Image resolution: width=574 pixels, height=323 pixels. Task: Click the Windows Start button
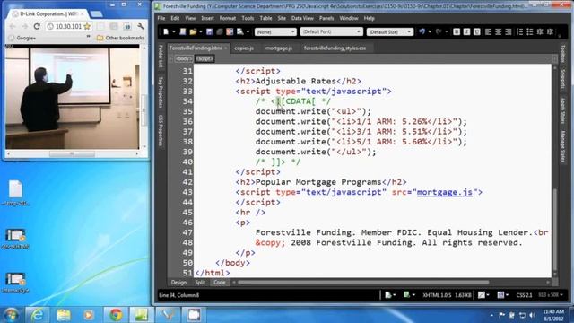(11, 315)
